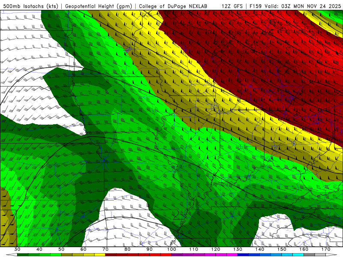Click the '100' label on the color scale
The image size is (343, 257).
(172, 249)
